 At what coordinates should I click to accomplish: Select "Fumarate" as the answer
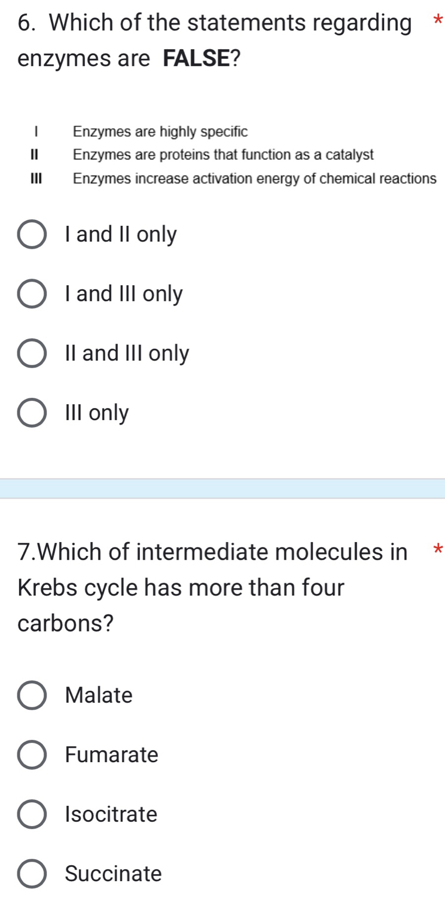[x=33, y=755]
